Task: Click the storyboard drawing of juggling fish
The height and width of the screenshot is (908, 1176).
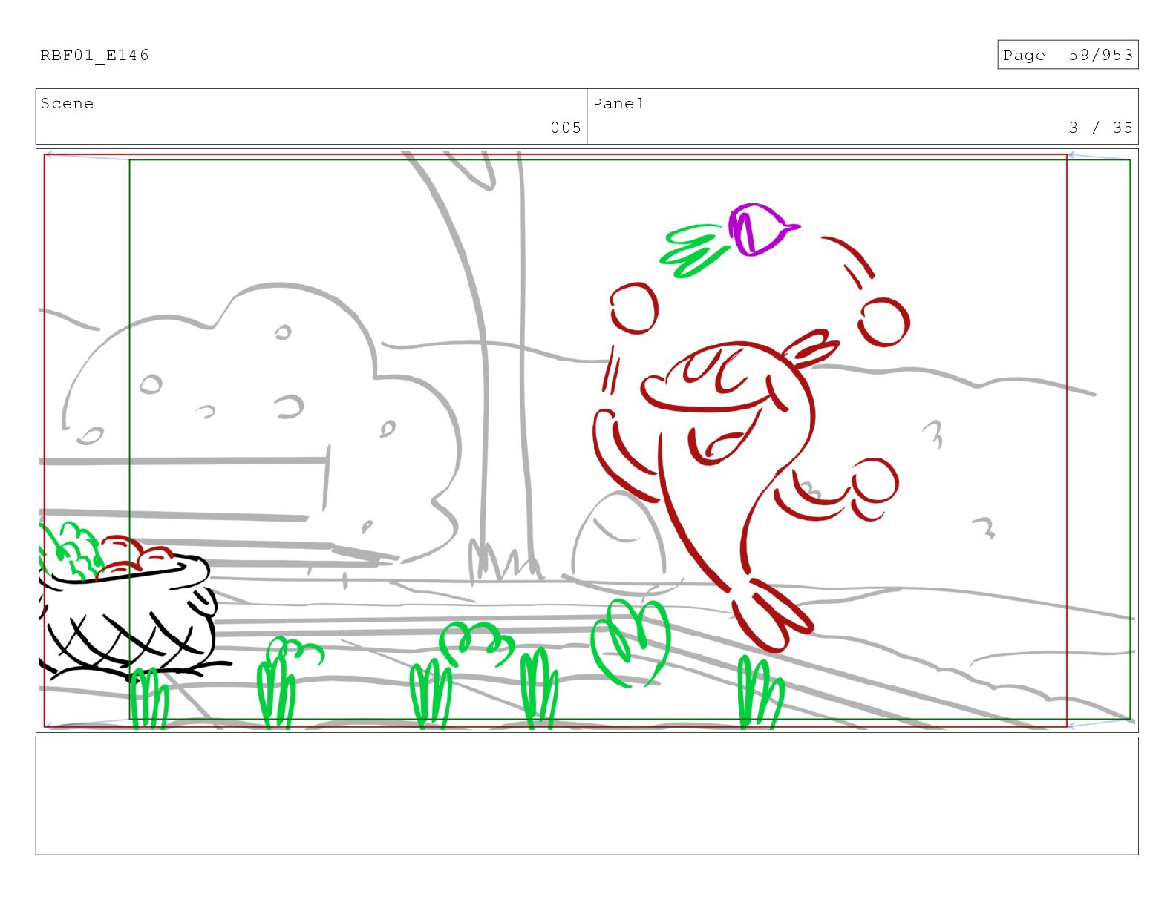Action: (587, 441)
